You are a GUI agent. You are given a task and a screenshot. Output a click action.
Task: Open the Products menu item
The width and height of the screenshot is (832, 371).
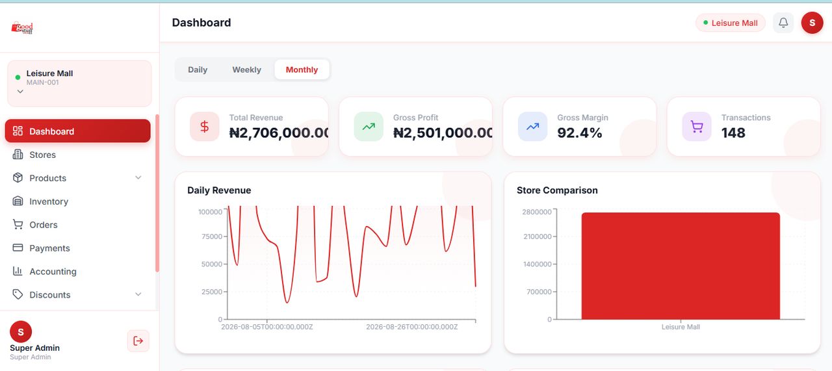(78, 178)
